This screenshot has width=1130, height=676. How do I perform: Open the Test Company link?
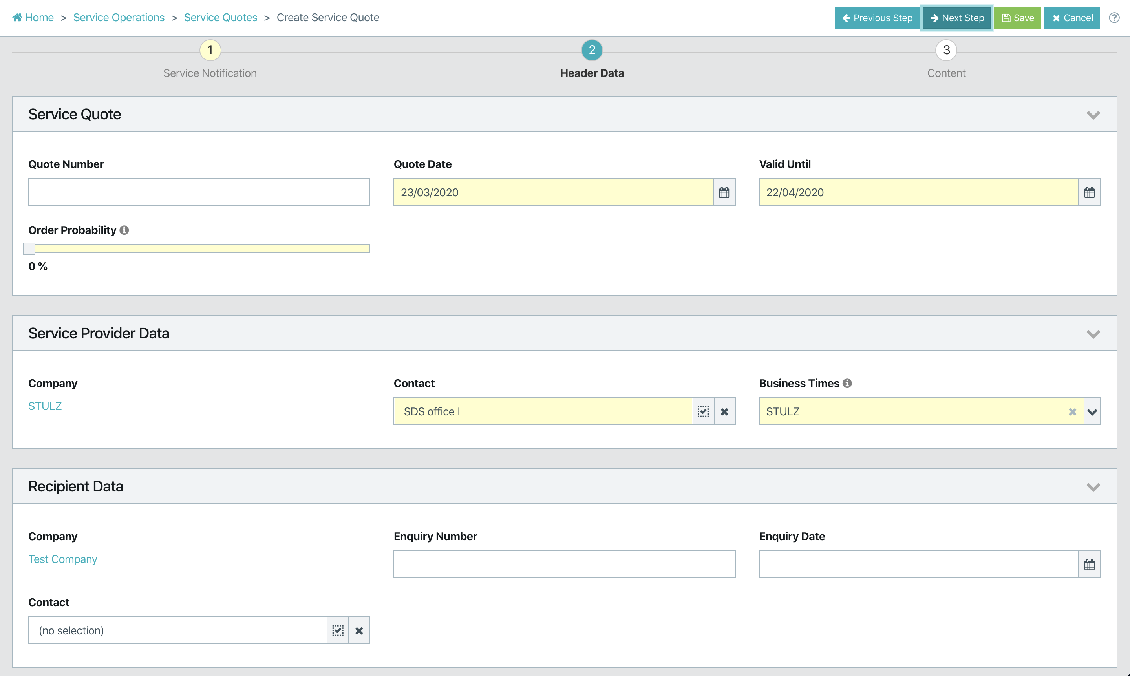coord(63,559)
